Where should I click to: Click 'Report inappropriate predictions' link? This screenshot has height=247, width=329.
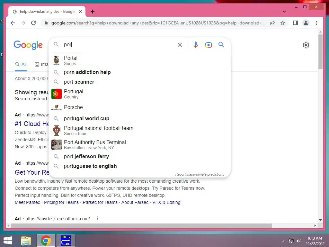tap(200, 174)
